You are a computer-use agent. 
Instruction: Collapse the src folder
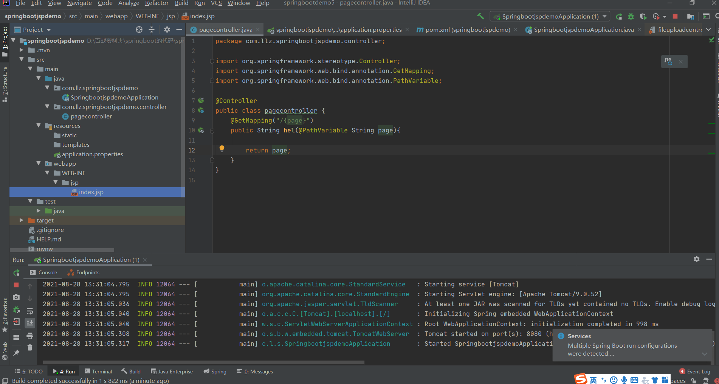click(22, 59)
